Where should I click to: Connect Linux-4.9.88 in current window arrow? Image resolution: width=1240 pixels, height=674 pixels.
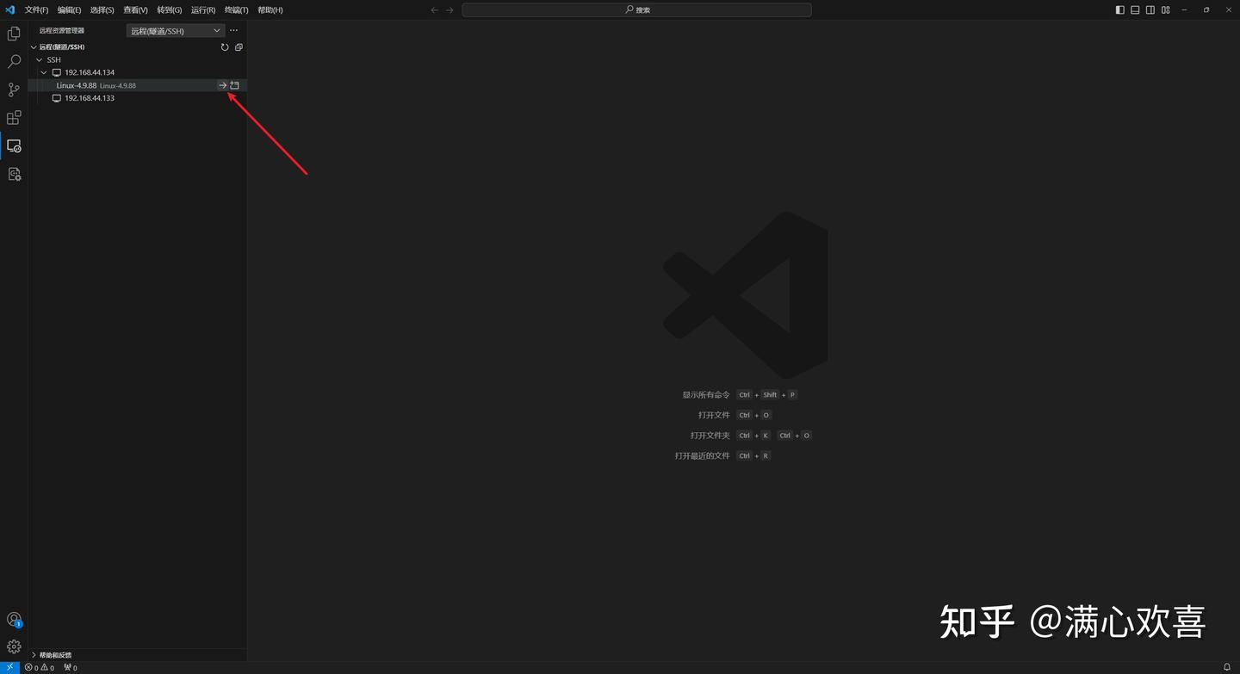(x=222, y=85)
